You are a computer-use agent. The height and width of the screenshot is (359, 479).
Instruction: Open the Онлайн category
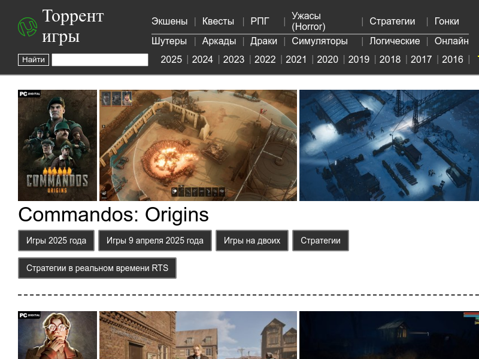point(452,41)
